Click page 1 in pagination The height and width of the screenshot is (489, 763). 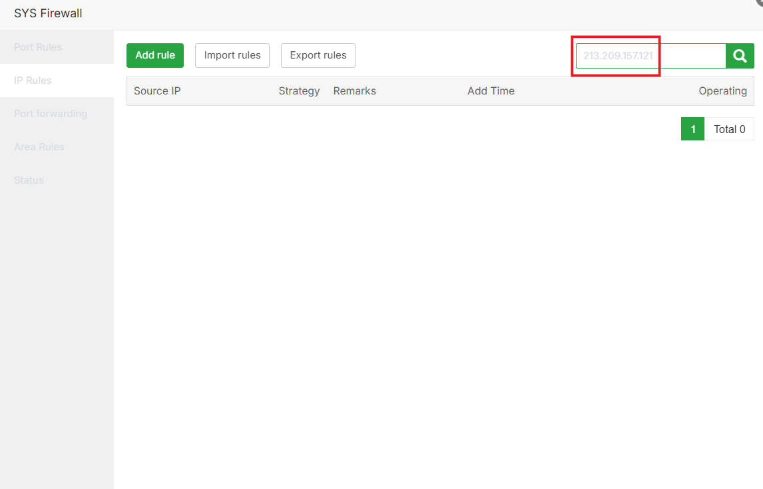point(693,129)
